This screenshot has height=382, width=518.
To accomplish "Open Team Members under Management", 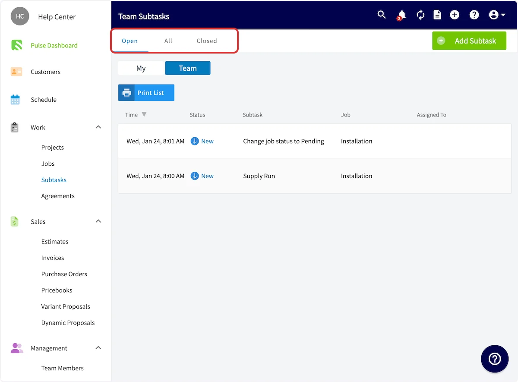I will click(63, 368).
